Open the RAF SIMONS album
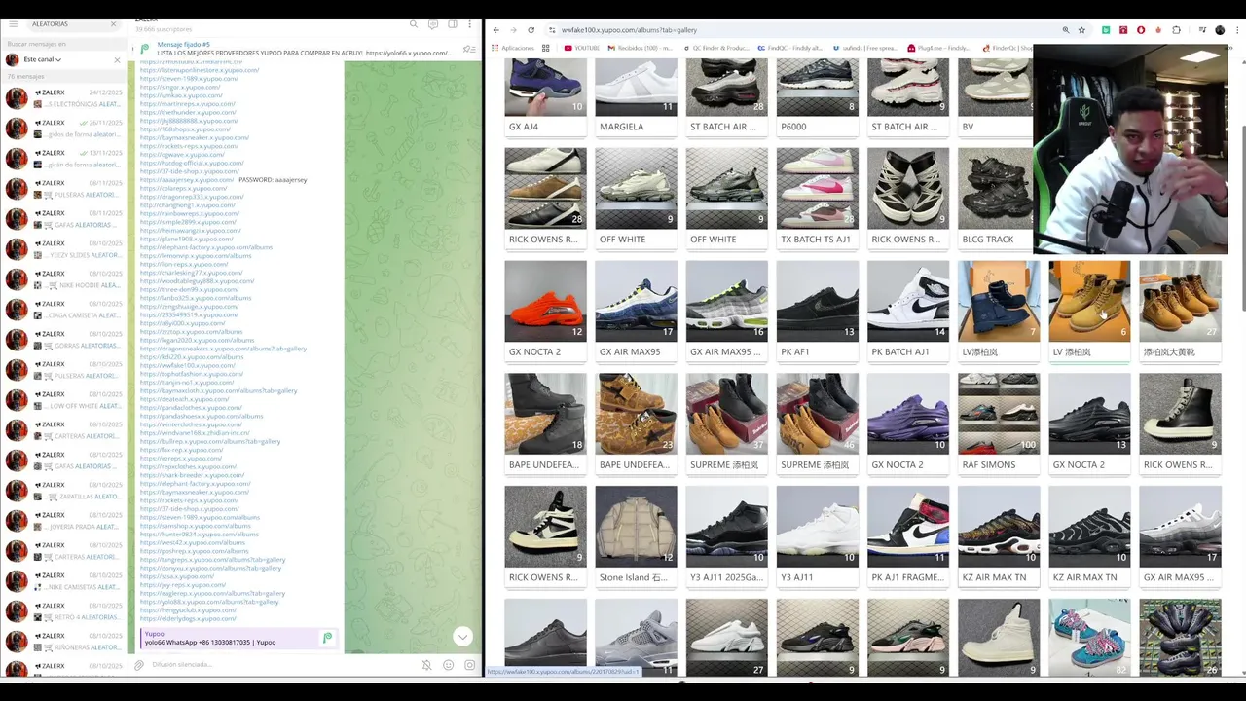Screen dimensions: 1246x701 click(999, 424)
